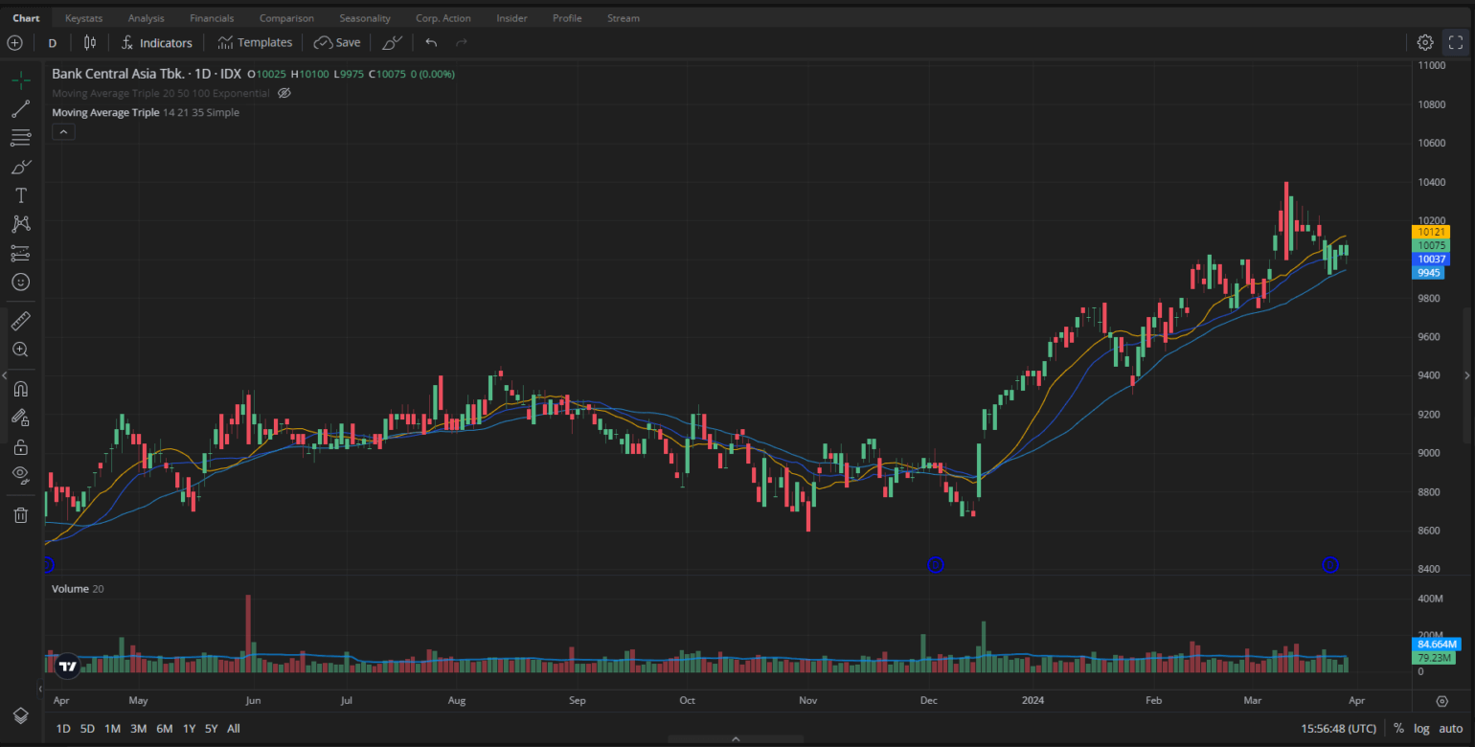The image size is (1475, 747).
Task: Select the Text annotation tool
Action: point(20,195)
